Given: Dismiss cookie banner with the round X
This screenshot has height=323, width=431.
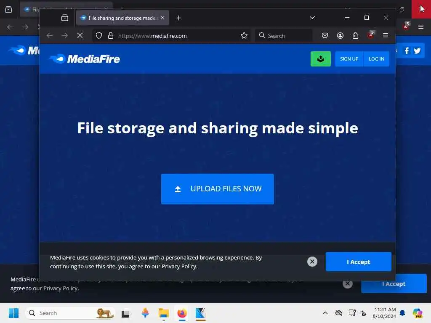Looking at the screenshot, I should pyautogui.click(x=312, y=262).
